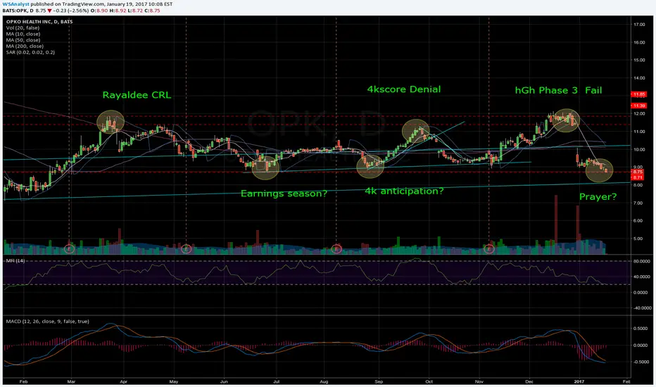Click the MACD (12, 26, close, 9) legend
Screen dimensions: 656x387
point(47,322)
